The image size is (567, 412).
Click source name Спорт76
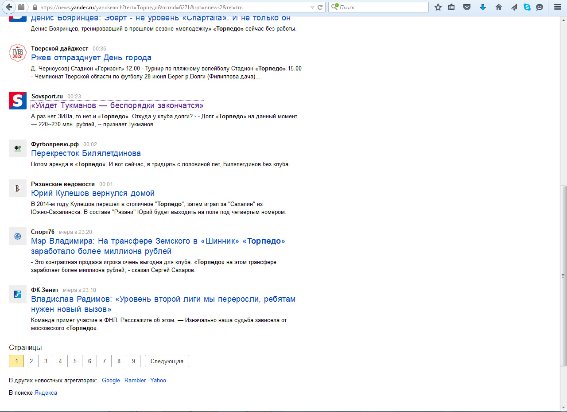coord(43,232)
